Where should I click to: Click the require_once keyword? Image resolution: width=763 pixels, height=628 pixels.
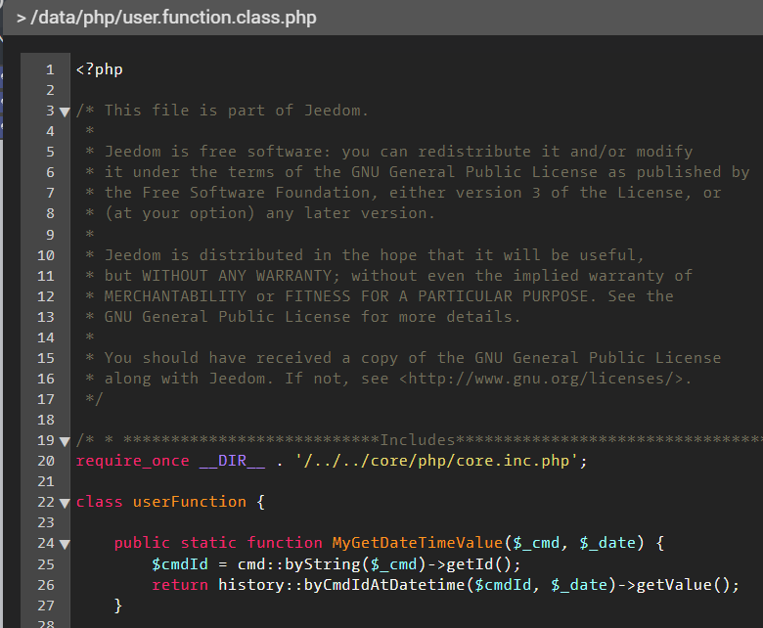click(x=132, y=461)
